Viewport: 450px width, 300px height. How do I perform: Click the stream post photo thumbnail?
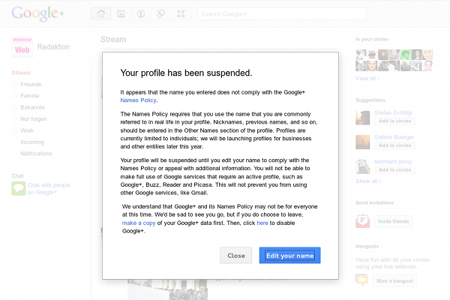[x=167, y=289]
